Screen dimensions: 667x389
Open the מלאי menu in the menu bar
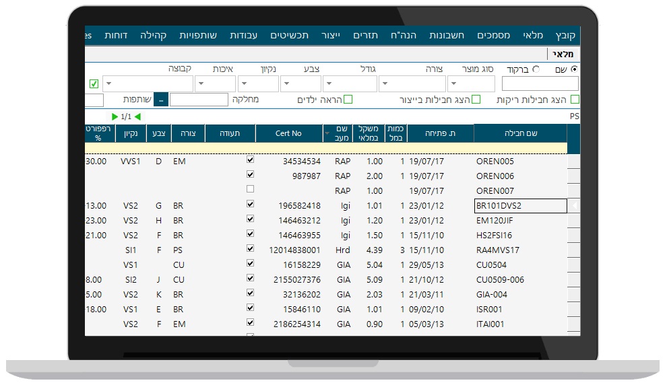click(533, 35)
